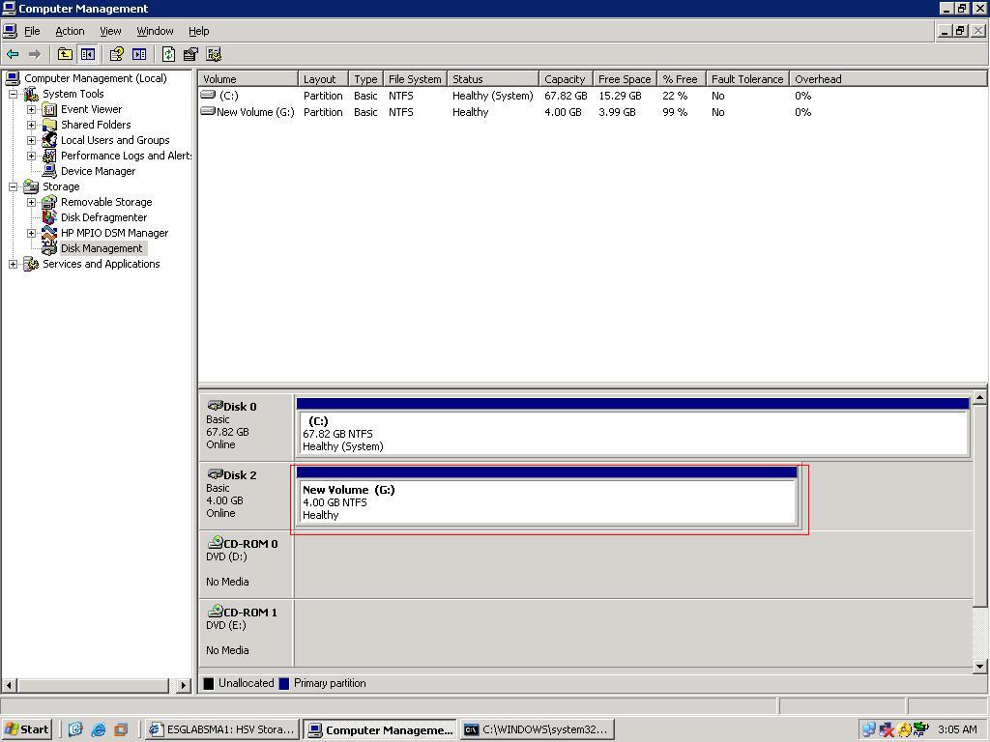This screenshot has height=742, width=990.
Task: Switch to C:\WINDOWS\system32 command prompt taskbar button
Action: (x=538, y=730)
